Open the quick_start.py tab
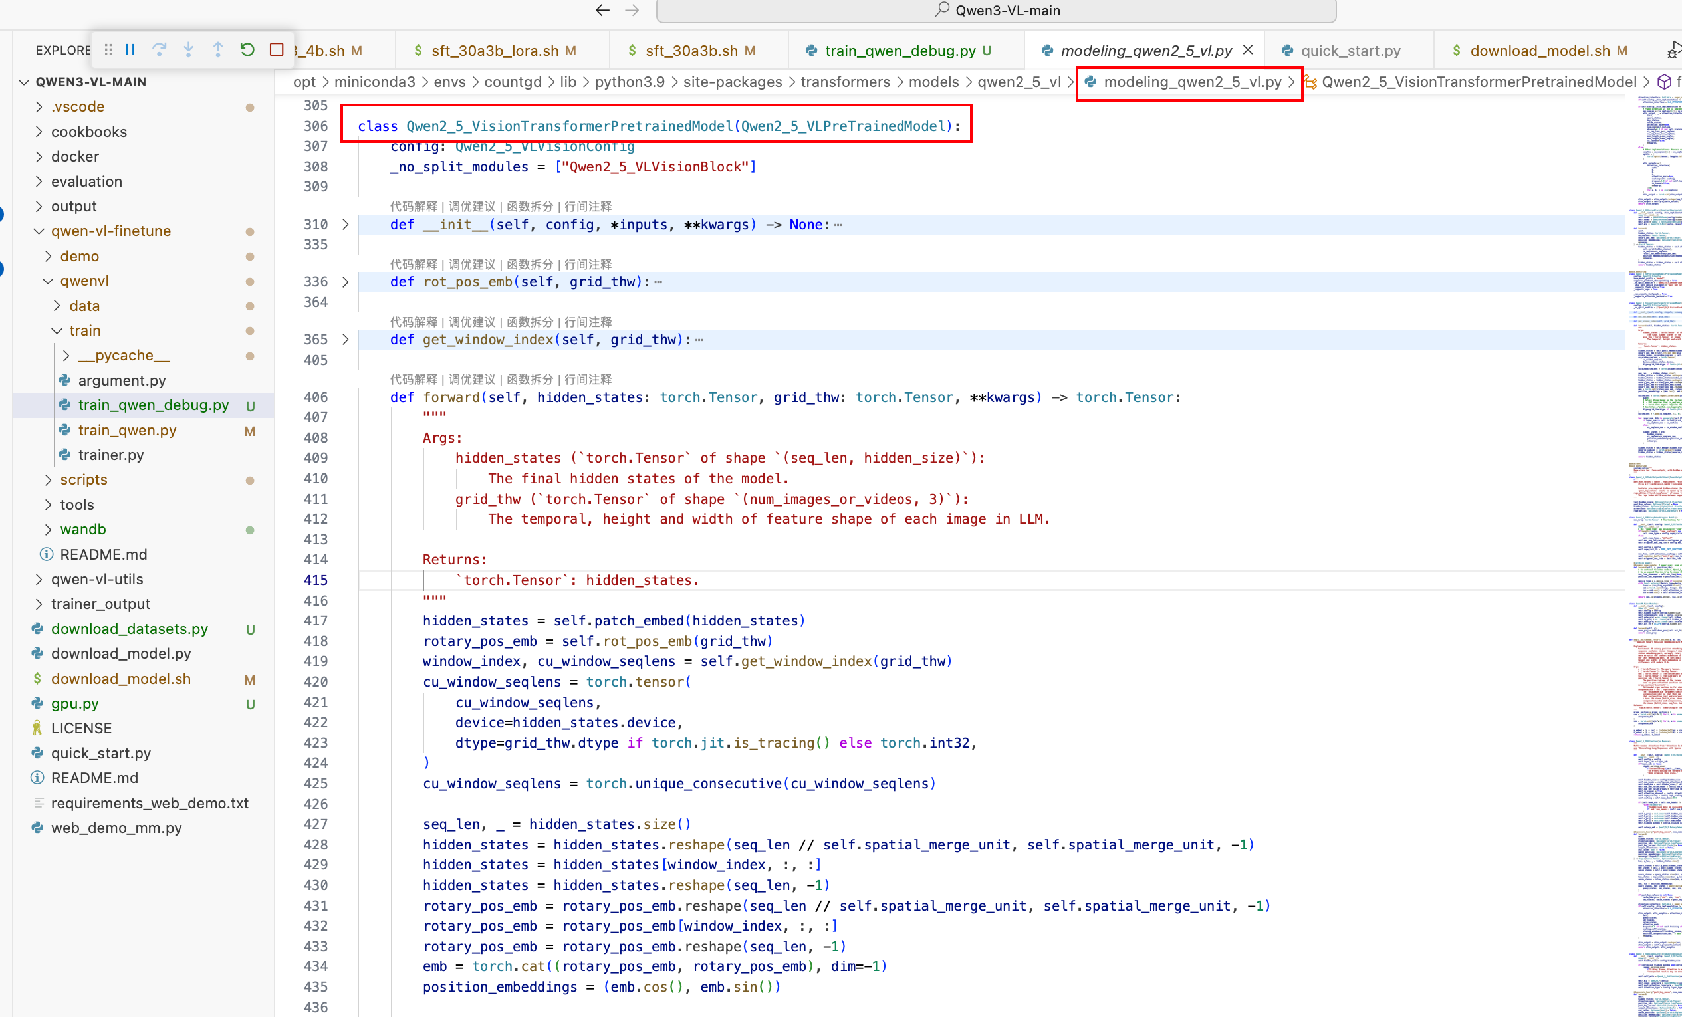This screenshot has width=1682, height=1017. coord(1350,51)
